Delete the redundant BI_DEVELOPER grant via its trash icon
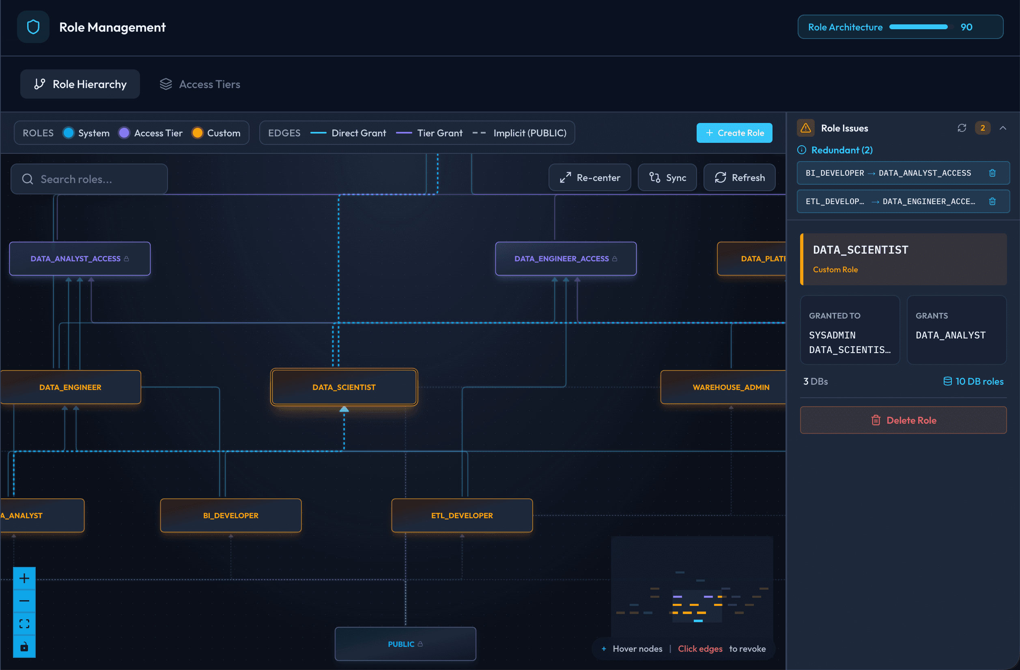Viewport: 1020px width, 670px height. pos(992,173)
